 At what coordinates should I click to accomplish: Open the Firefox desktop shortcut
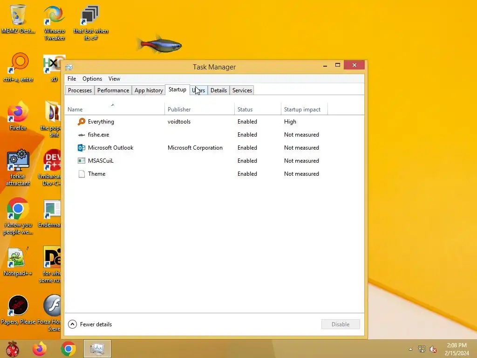(18, 116)
